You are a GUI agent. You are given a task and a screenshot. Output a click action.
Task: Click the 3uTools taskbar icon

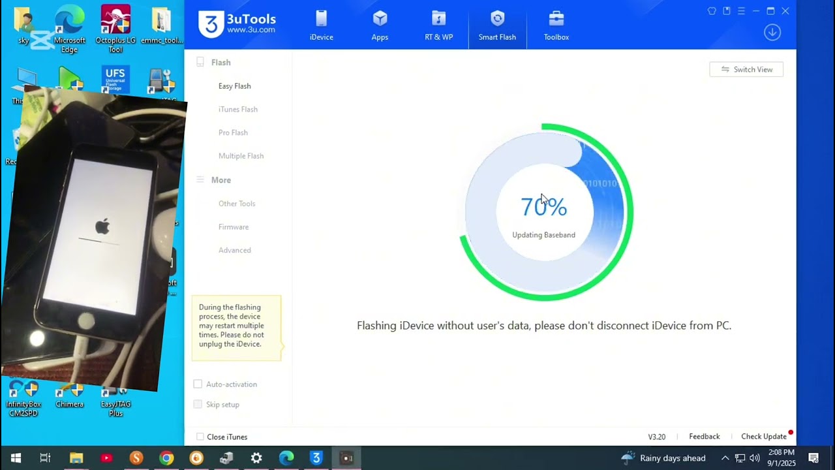[x=316, y=458]
